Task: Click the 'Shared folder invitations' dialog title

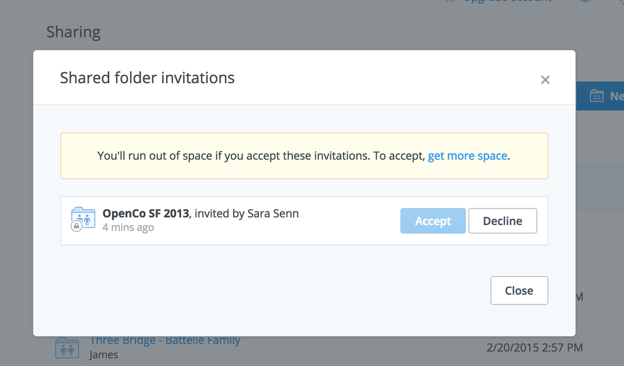Action: point(147,78)
